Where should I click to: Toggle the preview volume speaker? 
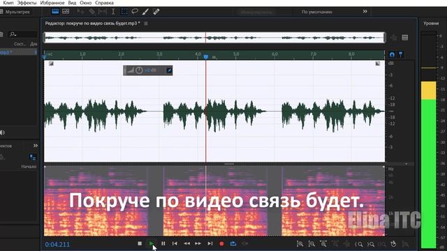[x=3, y=132]
